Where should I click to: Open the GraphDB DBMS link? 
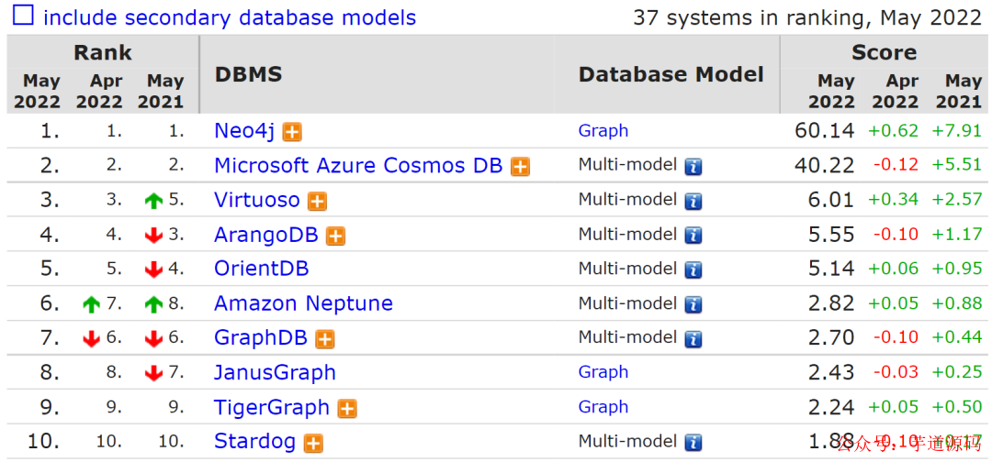261,338
